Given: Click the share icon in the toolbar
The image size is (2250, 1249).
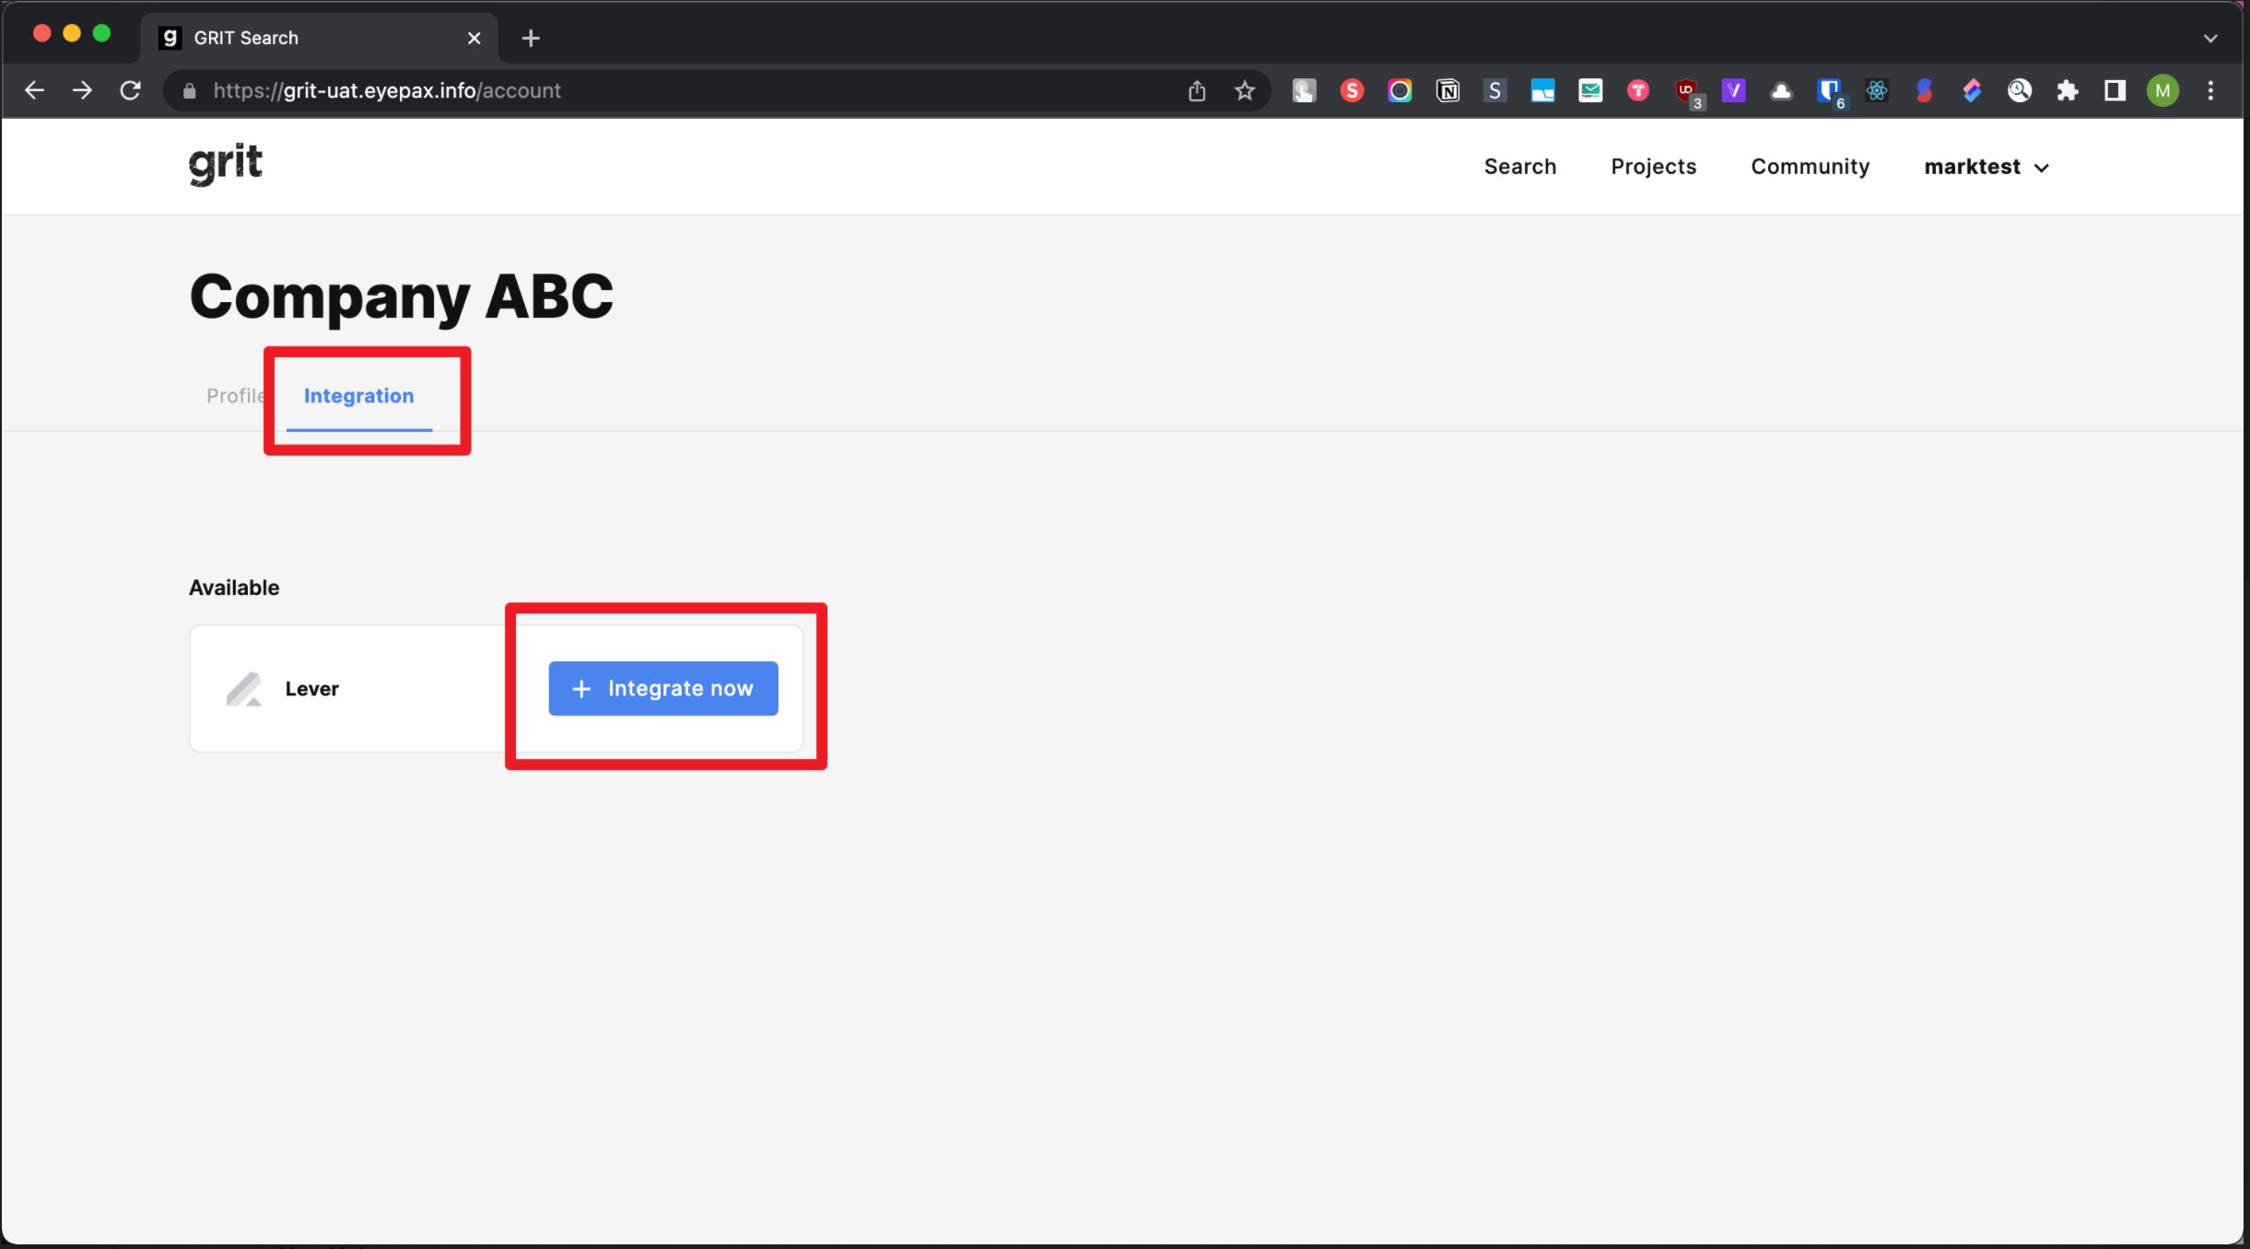Looking at the screenshot, I should point(1195,90).
